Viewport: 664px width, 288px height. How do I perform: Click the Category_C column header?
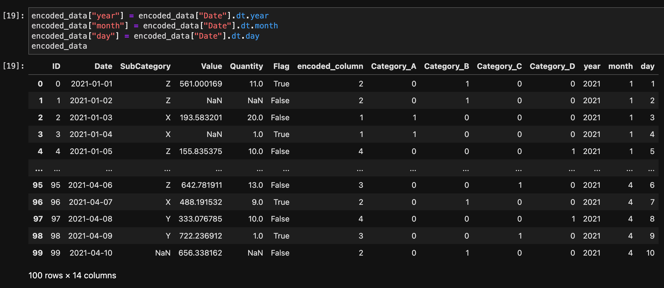499,66
